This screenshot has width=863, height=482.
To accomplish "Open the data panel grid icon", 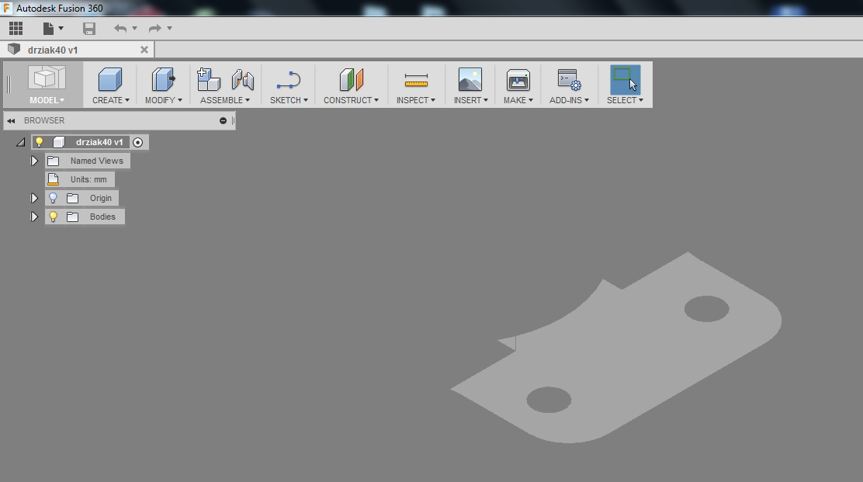I will pos(16,29).
